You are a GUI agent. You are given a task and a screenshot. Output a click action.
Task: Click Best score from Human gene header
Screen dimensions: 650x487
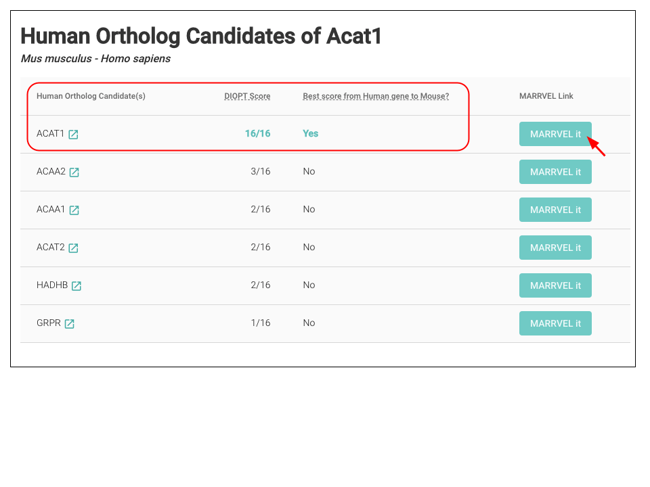[376, 96]
